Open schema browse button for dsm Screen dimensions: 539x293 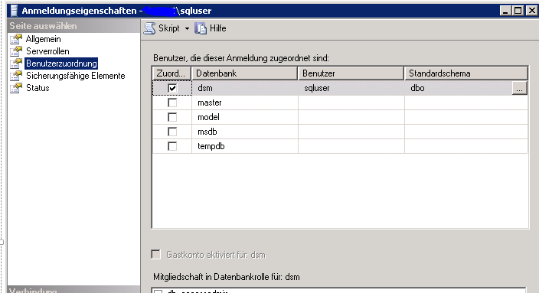click(x=519, y=88)
